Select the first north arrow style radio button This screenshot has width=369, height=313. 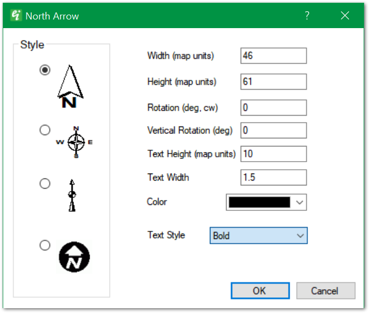click(45, 70)
